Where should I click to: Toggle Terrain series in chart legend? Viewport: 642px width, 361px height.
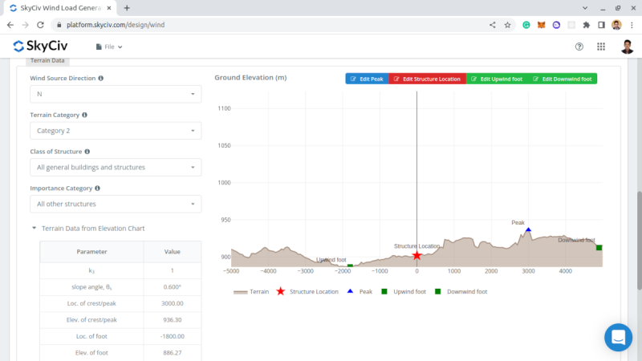pyautogui.click(x=251, y=292)
